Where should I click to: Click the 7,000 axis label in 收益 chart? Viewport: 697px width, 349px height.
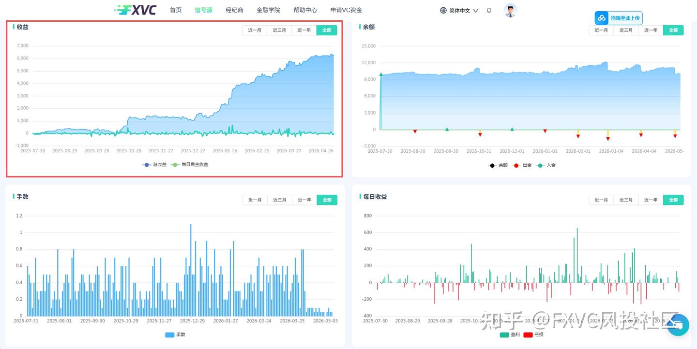pos(23,46)
